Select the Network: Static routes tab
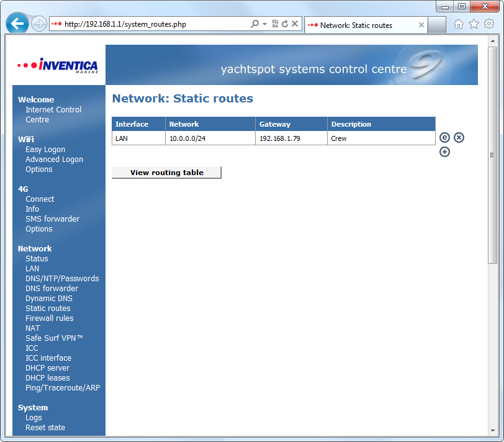504x442 pixels. click(366, 25)
